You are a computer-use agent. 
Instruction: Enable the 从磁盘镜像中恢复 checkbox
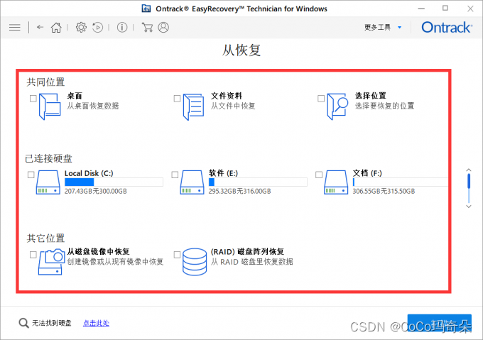33,255
